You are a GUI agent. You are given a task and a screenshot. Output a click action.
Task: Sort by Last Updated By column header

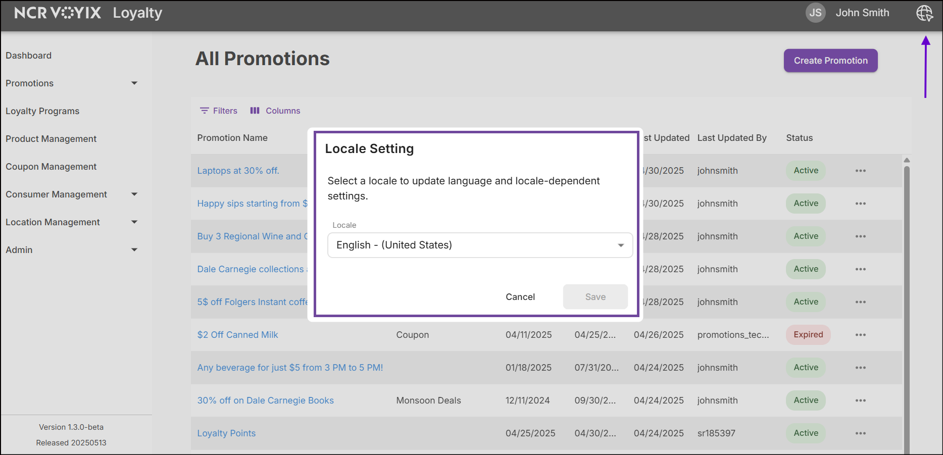(732, 138)
